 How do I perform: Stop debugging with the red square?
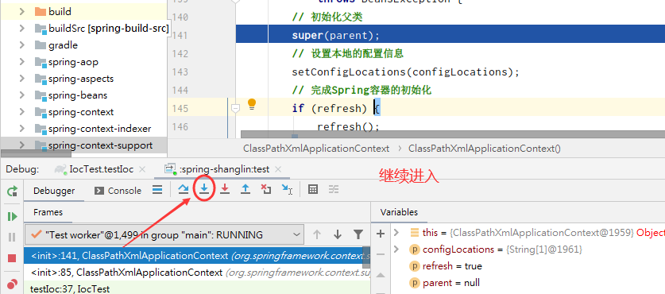[x=12, y=258]
